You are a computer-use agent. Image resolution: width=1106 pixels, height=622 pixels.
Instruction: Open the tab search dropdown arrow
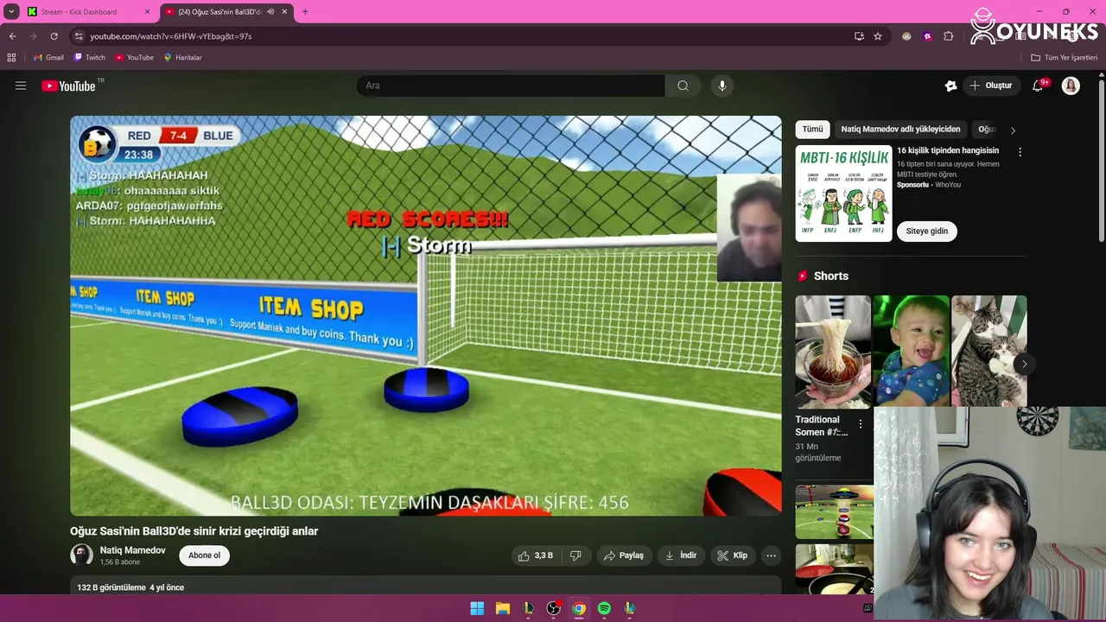11,12
